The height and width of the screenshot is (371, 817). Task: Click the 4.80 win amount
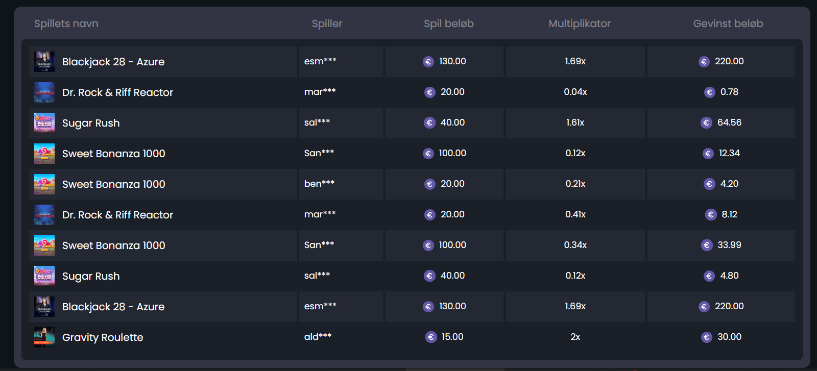(x=729, y=276)
